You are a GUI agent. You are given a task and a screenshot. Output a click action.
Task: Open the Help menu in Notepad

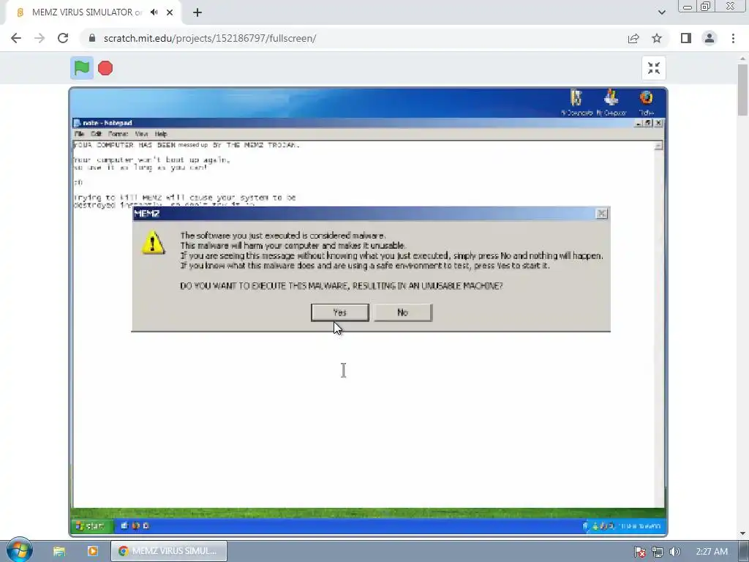point(161,134)
